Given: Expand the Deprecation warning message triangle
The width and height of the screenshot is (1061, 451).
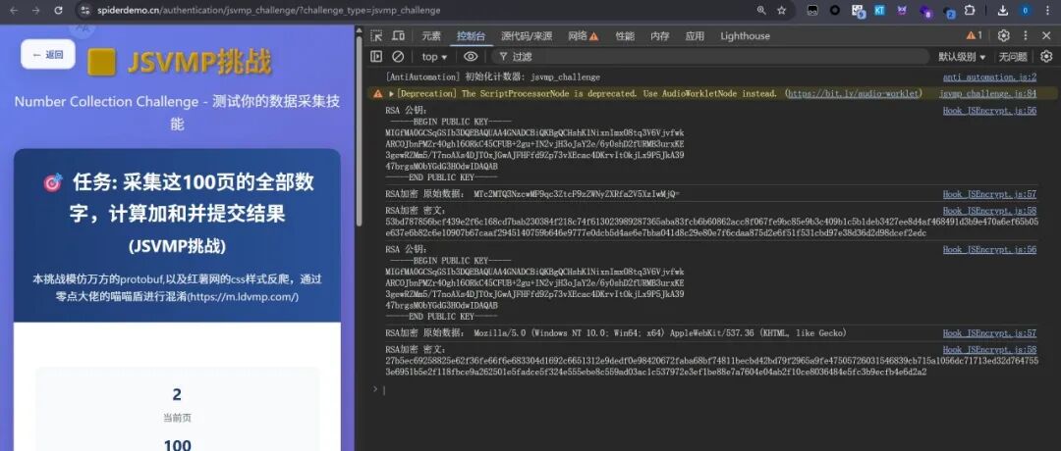Looking at the screenshot, I should [x=391, y=94].
